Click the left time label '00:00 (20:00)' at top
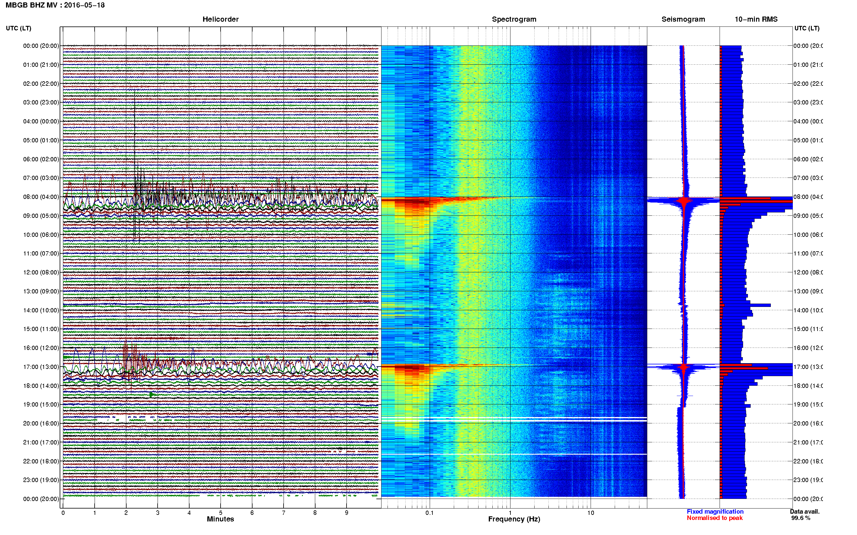This screenshot has height=535, width=857. coord(41,46)
